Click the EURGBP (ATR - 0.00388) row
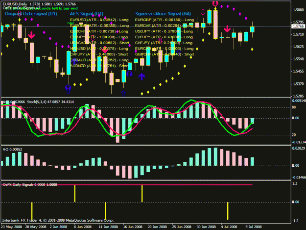Image resolution: width=306 pixels, height=230 pixels. (x=98, y=26)
